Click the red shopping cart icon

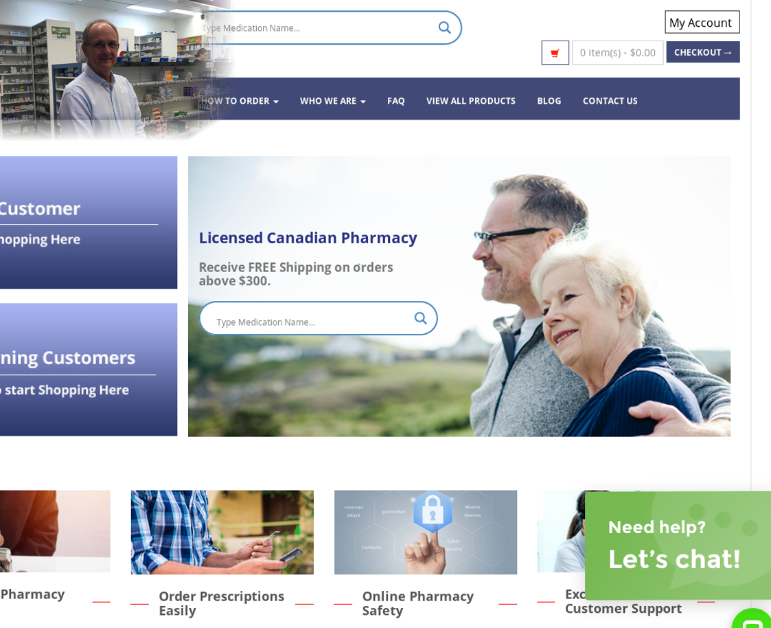point(555,53)
